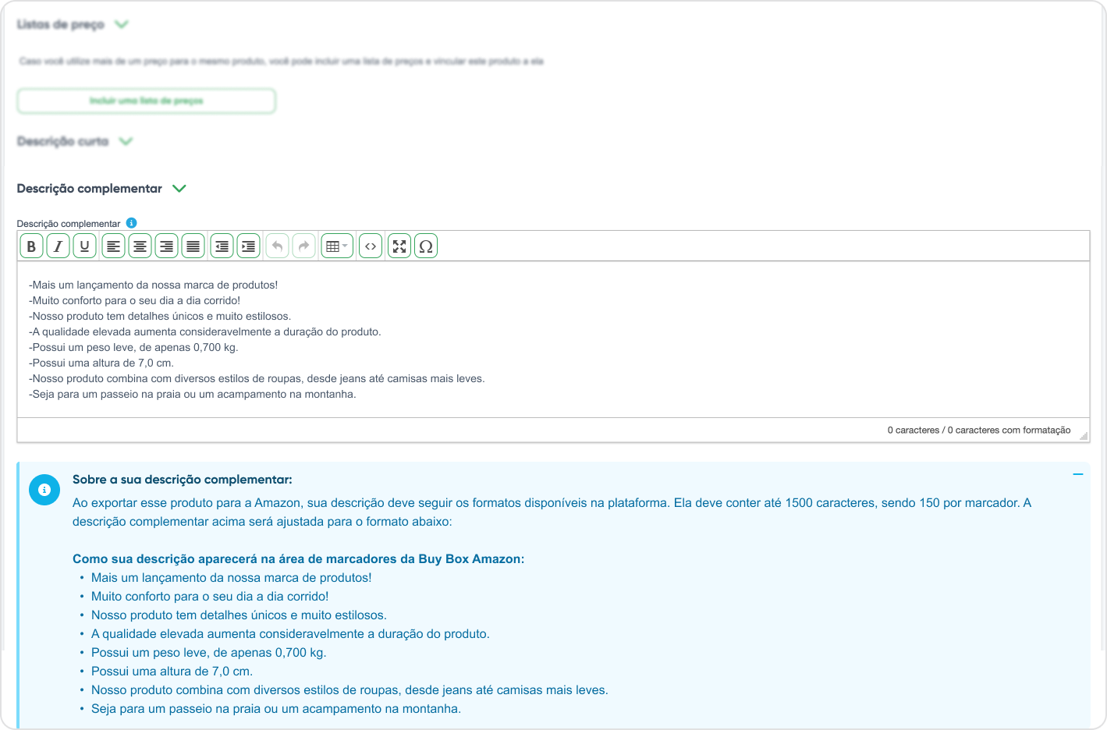Insert a special character (omega)
Image resolution: width=1107 pixels, height=730 pixels.
[426, 246]
